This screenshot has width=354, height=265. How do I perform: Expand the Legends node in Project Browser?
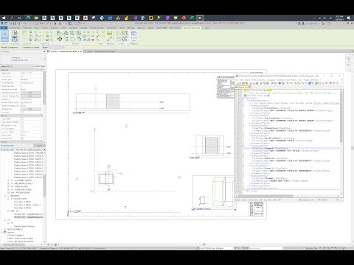pos(2,232)
